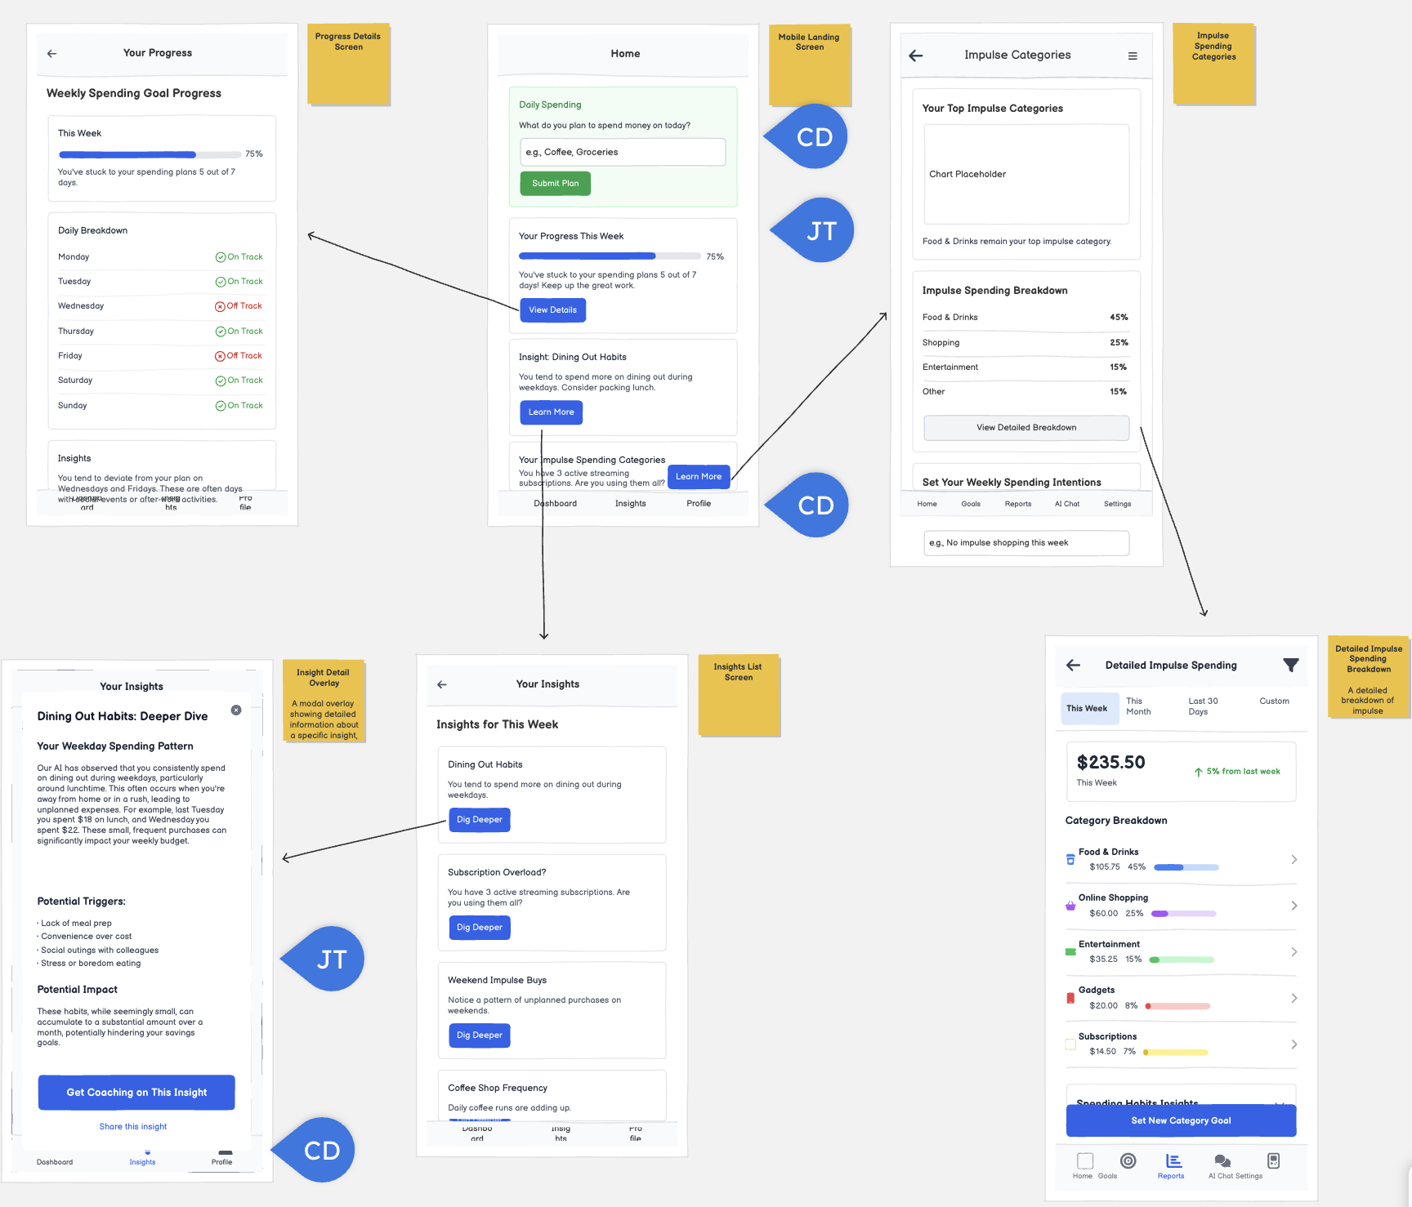
Task: Click Get Coaching on This Insight button
Action: 136,1093
